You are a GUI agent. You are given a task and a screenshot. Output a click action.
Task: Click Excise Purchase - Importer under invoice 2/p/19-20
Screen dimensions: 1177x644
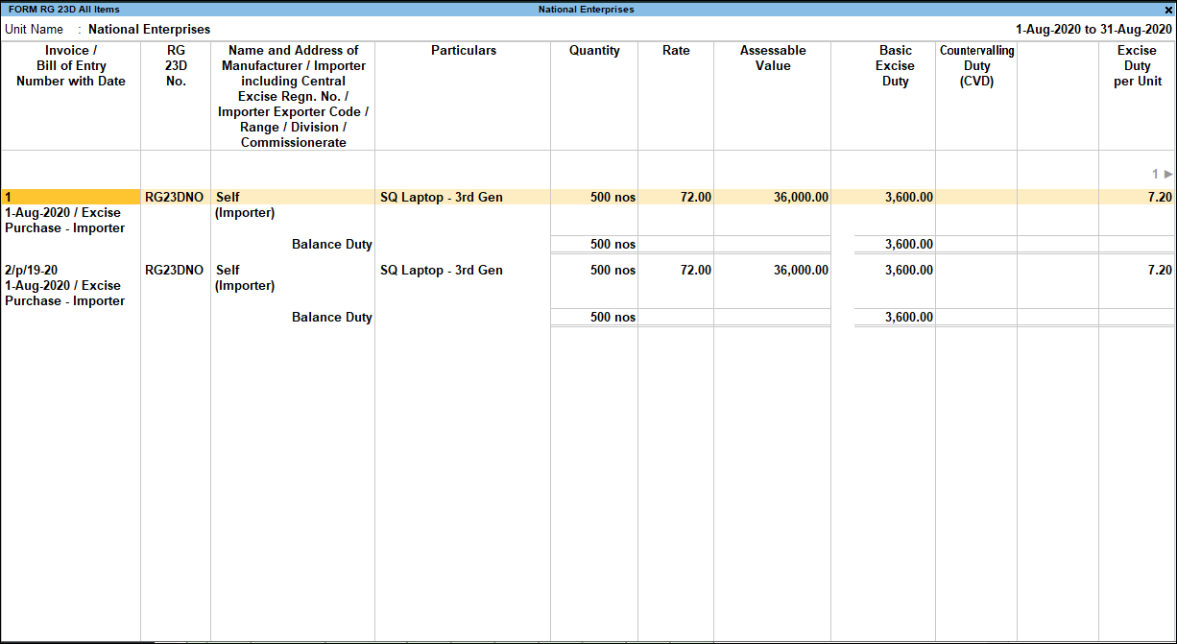[65, 294]
